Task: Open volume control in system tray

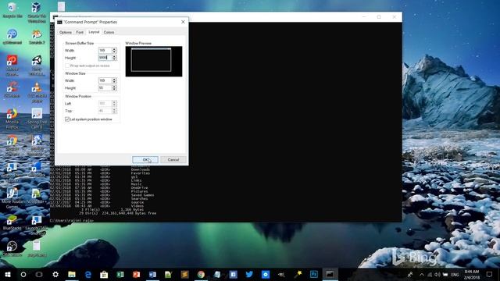Action: 437,275
